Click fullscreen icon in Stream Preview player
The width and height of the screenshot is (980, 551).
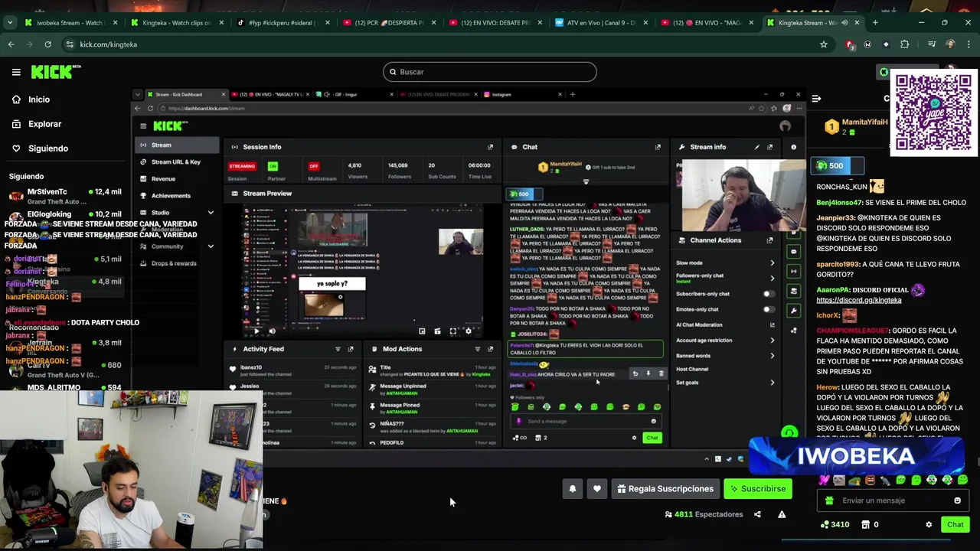pyautogui.click(x=453, y=331)
